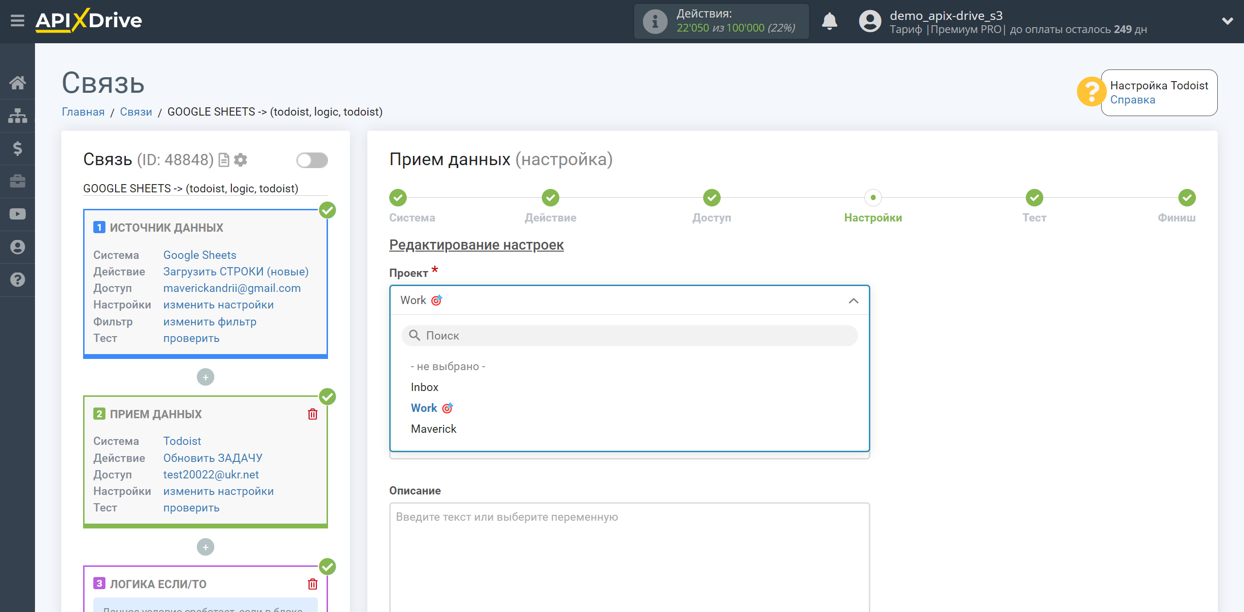Open the hamburger menu

pyautogui.click(x=17, y=21)
